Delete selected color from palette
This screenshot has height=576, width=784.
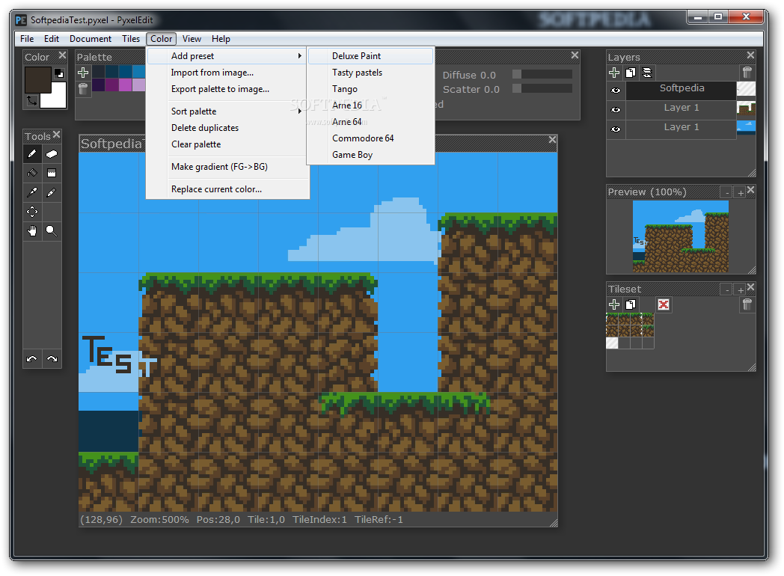83,89
